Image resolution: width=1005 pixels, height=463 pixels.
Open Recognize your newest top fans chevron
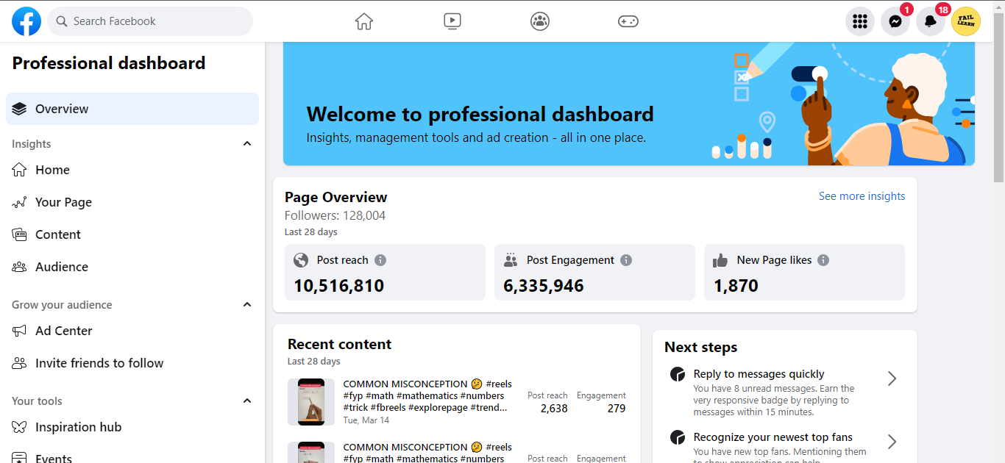pos(892,442)
